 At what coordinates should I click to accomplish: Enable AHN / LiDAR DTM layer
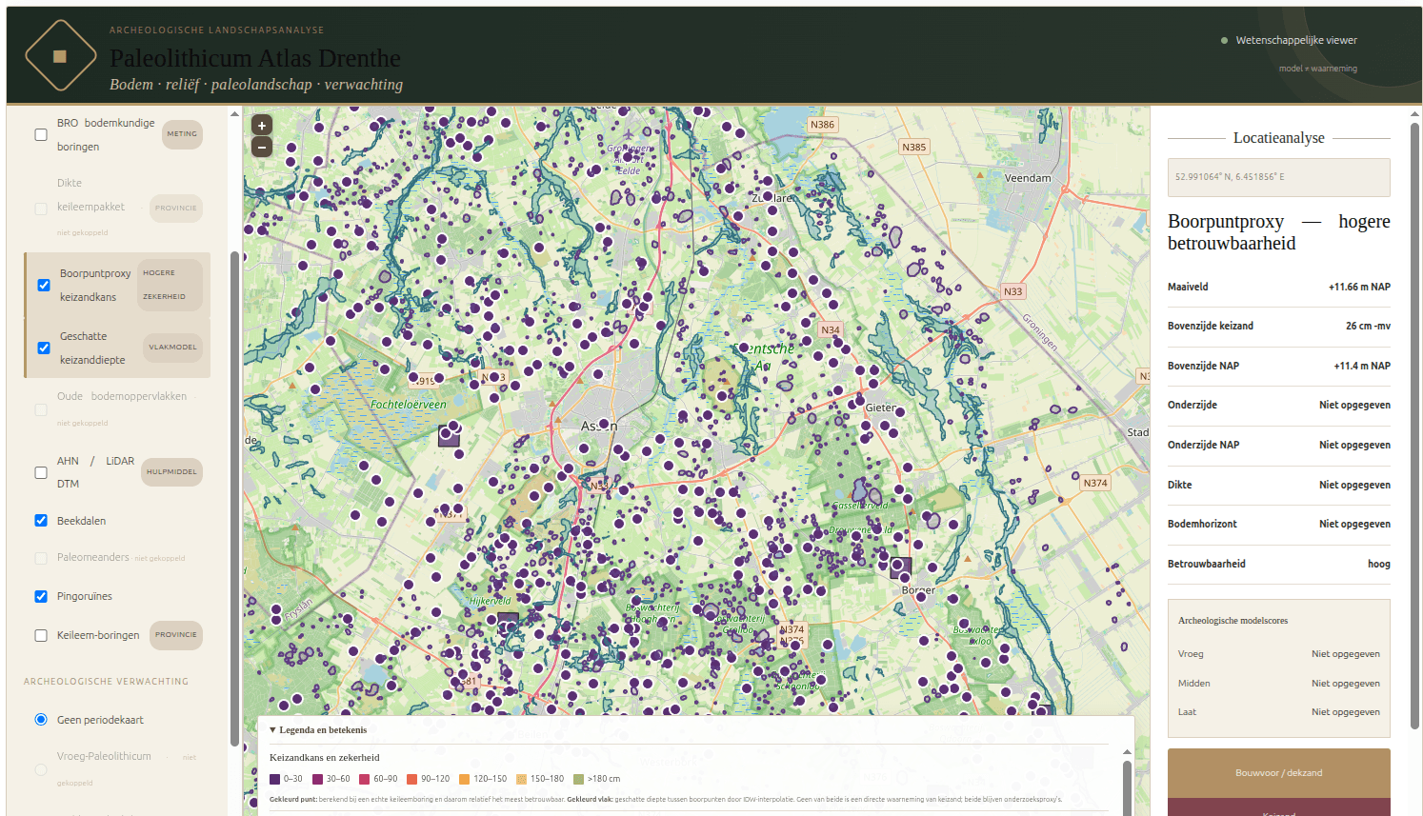point(41,472)
